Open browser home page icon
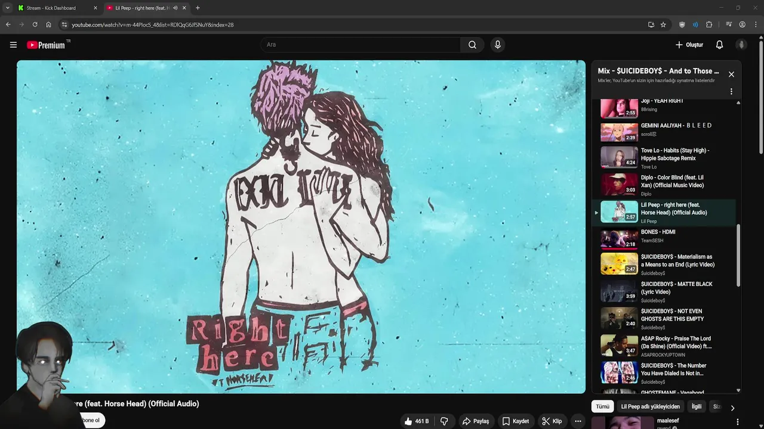The height and width of the screenshot is (429, 764). 48,24
